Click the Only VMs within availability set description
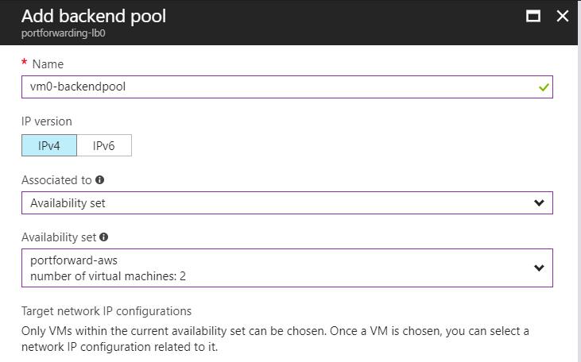This screenshot has width=581, height=362. [x=275, y=339]
